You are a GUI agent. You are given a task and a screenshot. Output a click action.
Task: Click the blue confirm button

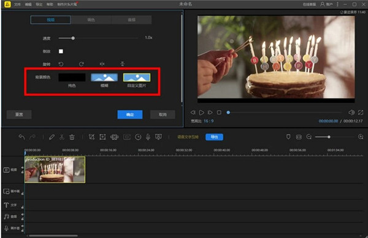click(x=130, y=114)
